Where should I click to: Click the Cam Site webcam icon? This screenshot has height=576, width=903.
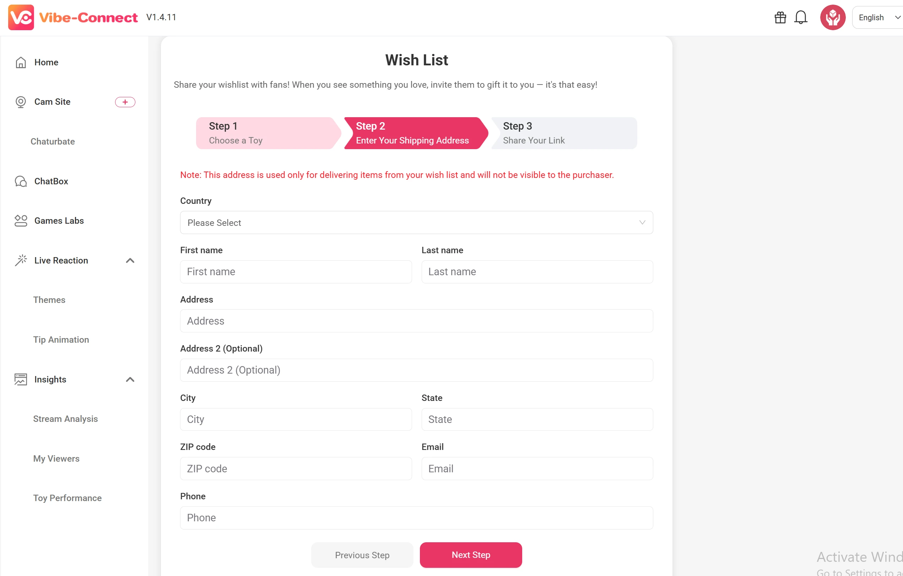[21, 102]
